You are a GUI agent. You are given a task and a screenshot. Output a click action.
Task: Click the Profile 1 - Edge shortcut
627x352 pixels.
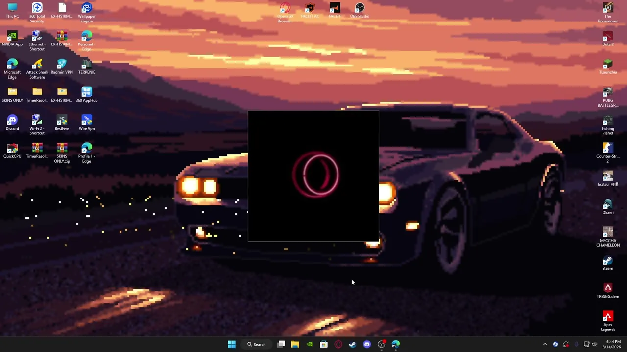click(86, 153)
